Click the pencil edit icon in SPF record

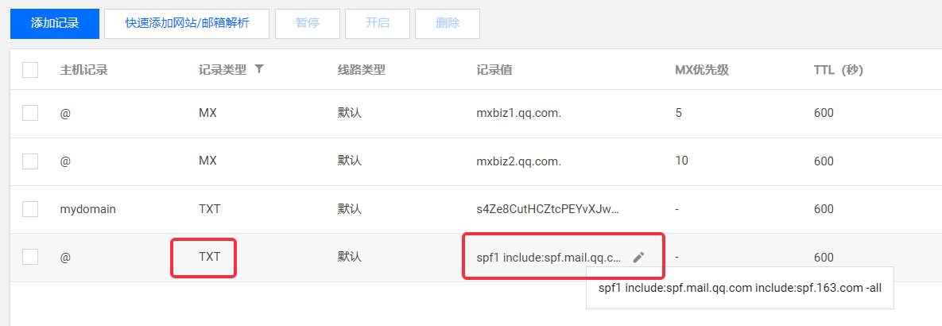638,257
